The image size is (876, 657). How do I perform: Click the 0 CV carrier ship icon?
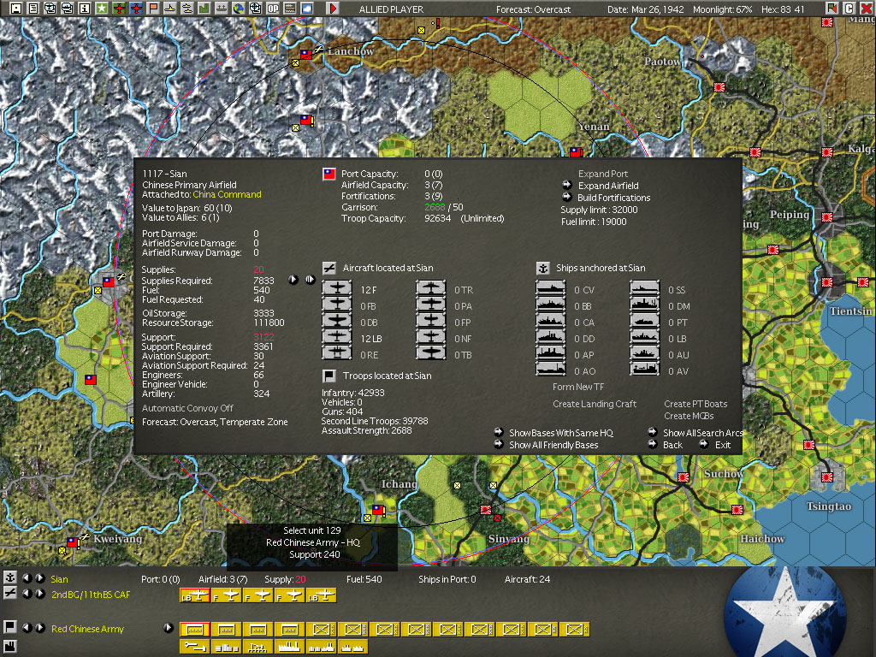click(x=550, y=289)
